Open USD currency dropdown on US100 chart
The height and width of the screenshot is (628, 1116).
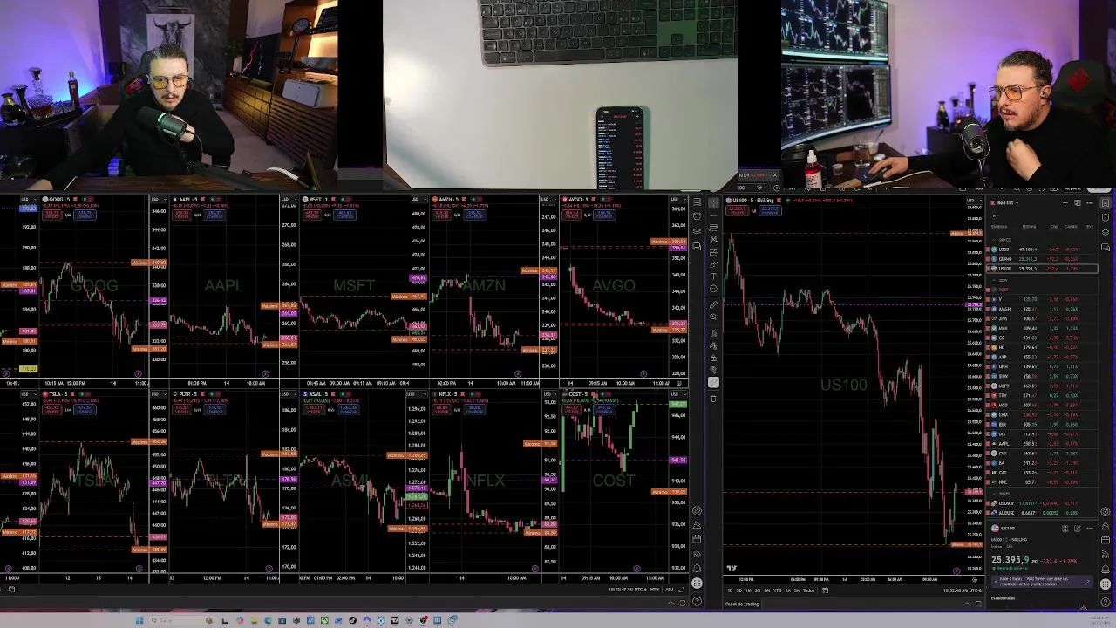click(x=975, y=201)
